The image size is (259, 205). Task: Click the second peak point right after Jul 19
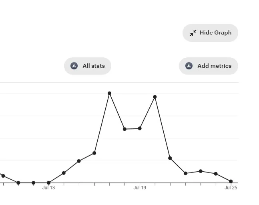click(155, 97)
